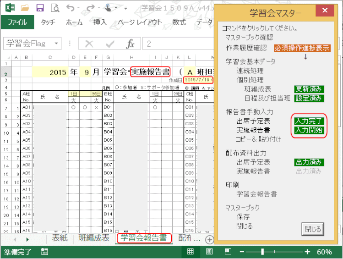Click 学習会報告書 print command

(x=256, y=194)
